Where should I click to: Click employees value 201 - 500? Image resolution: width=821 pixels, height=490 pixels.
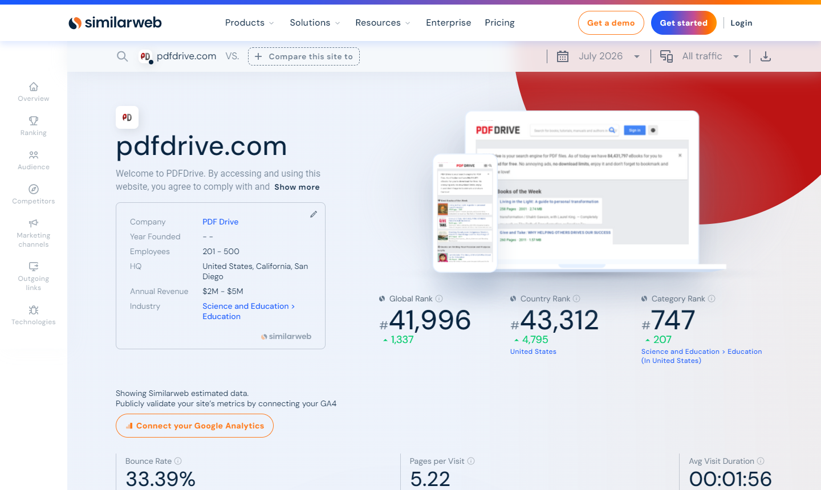point(221,251)
